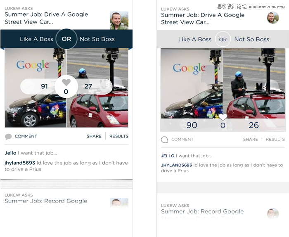This screenshot has height=237, width=289.
Task: Select the black Google car image, right mockup
Action: (192, 83)
